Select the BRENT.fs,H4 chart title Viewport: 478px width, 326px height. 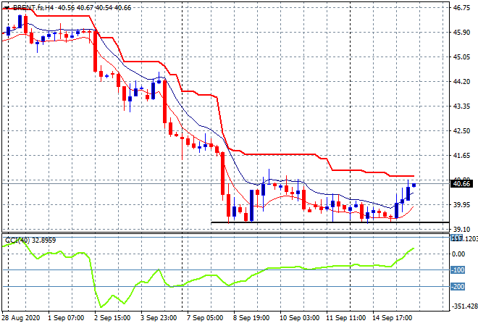click(33, 8)
